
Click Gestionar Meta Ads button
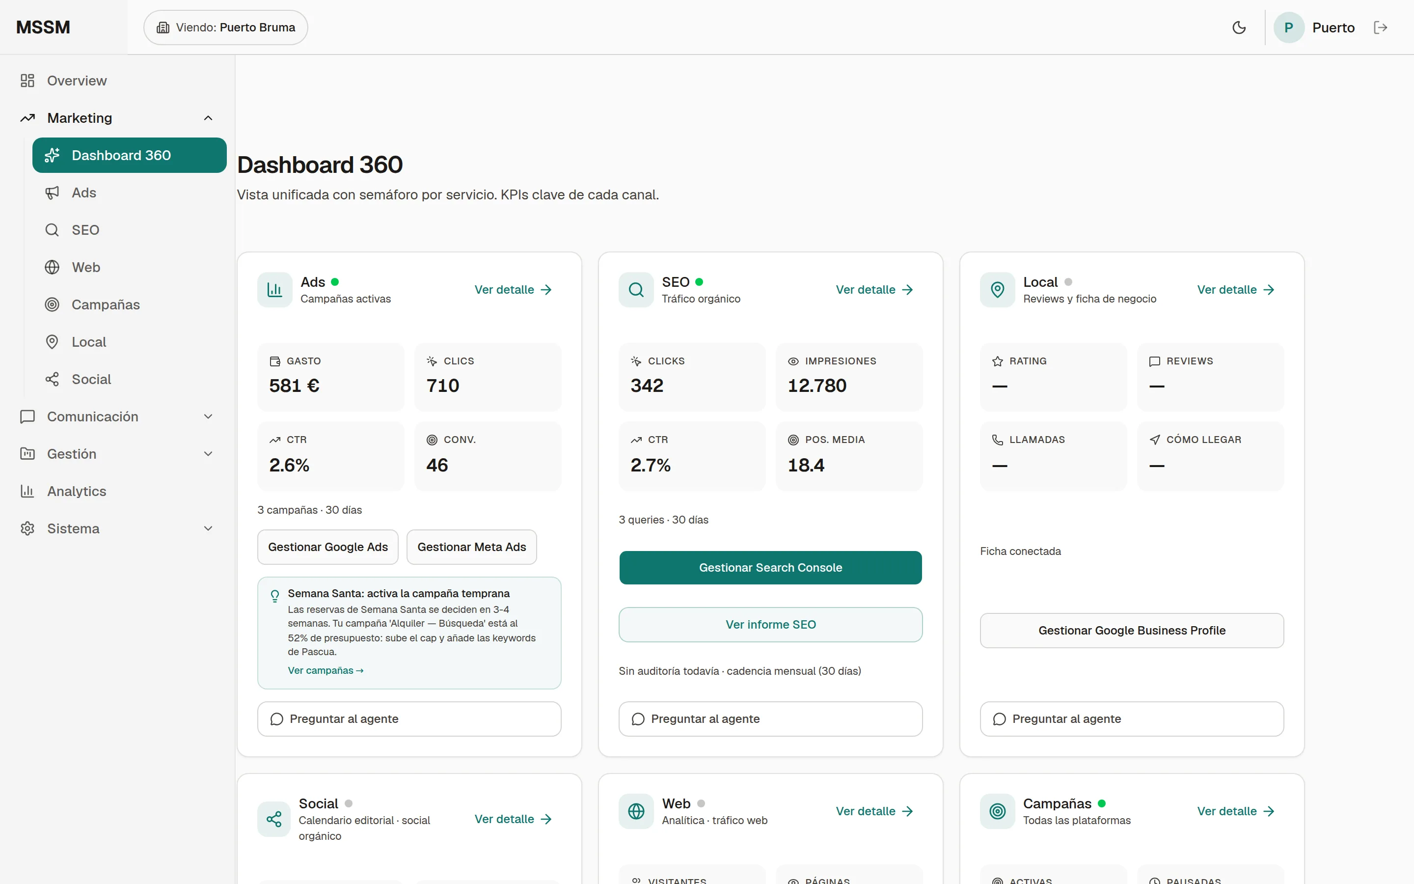[471, 547]
